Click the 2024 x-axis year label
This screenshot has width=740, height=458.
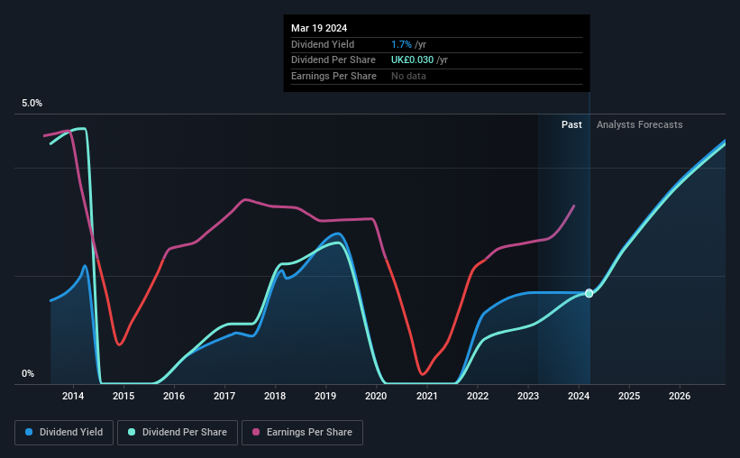pyautogui.click(x=579, y=396)
